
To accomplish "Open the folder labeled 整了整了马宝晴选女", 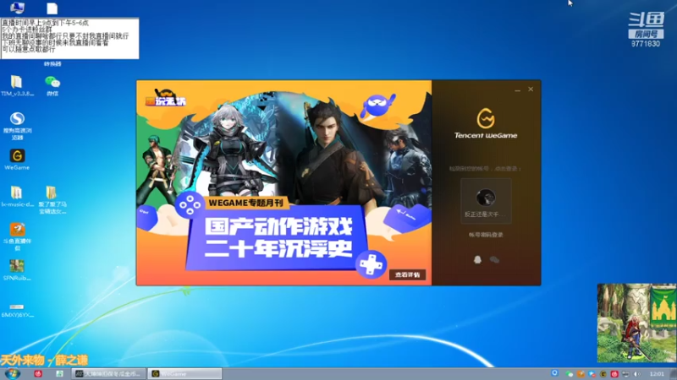I will (52, 200).
